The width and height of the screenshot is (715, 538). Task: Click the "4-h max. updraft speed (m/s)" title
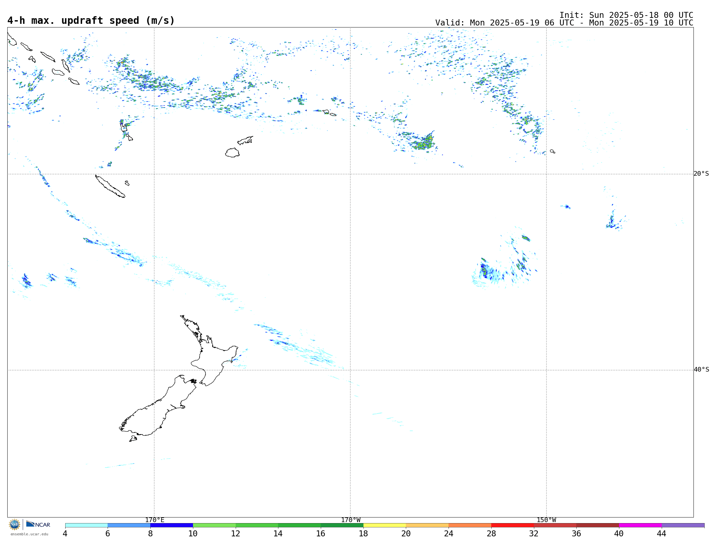tap(91, 21)
